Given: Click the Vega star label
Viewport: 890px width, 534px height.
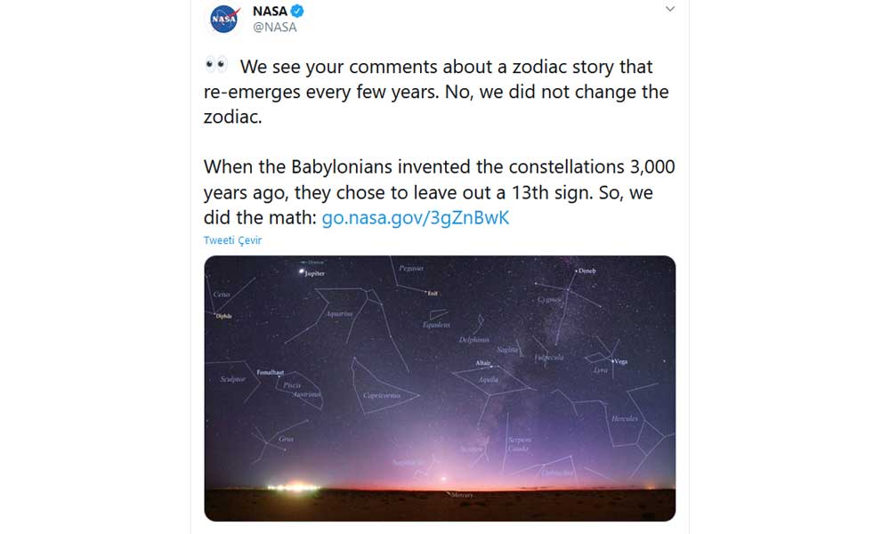Looking at the screenshot, I should click(x=620, y=361).
